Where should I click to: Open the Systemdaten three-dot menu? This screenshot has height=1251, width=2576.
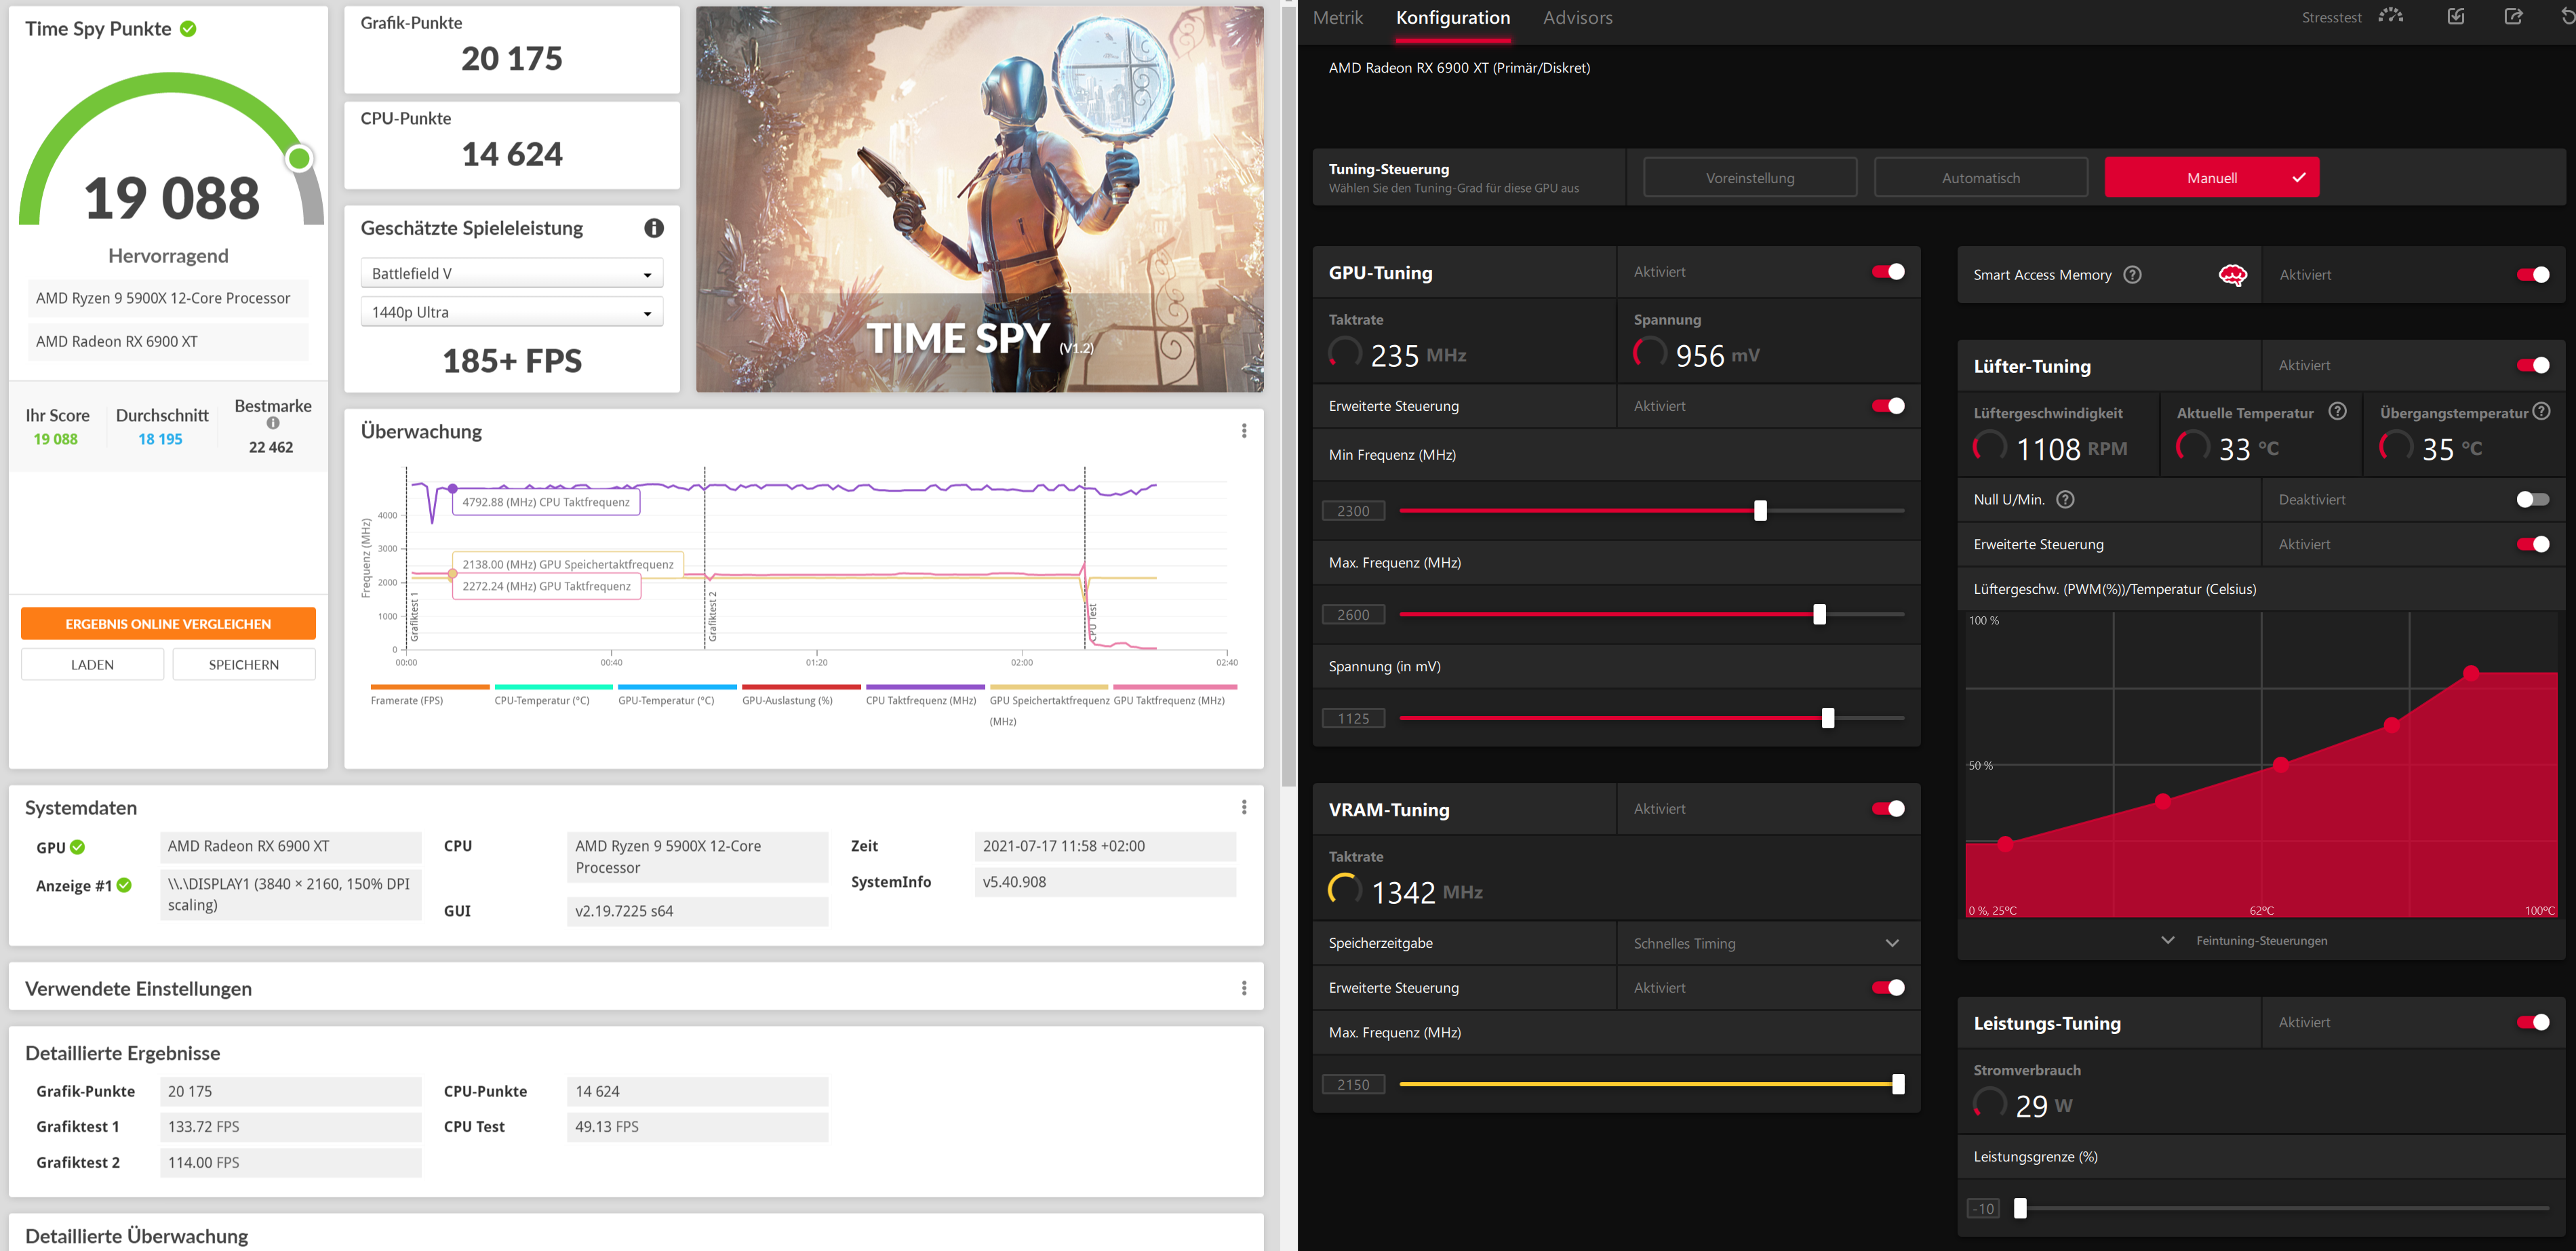1244,807
